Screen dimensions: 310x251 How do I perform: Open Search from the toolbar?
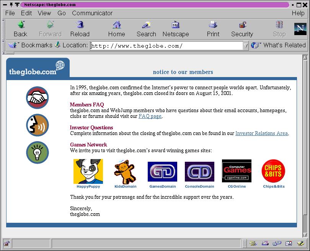146,26
